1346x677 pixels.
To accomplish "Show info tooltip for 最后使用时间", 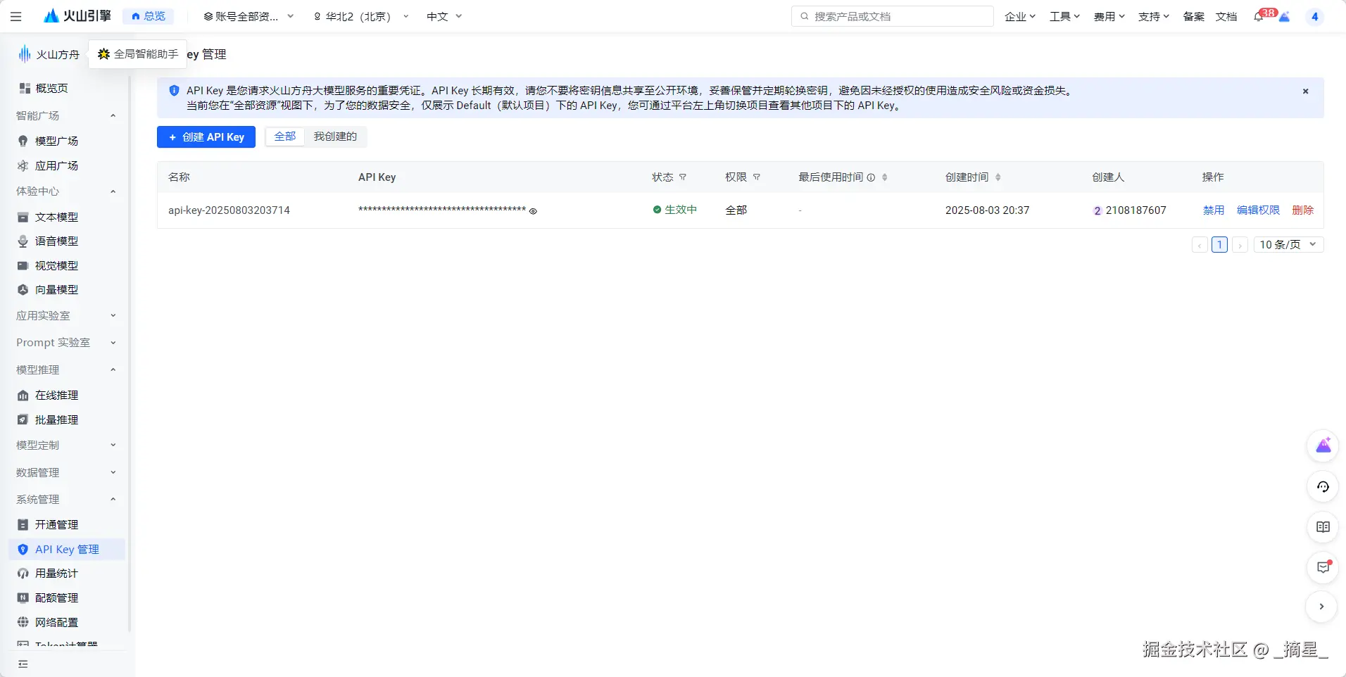I will (871, 177).
